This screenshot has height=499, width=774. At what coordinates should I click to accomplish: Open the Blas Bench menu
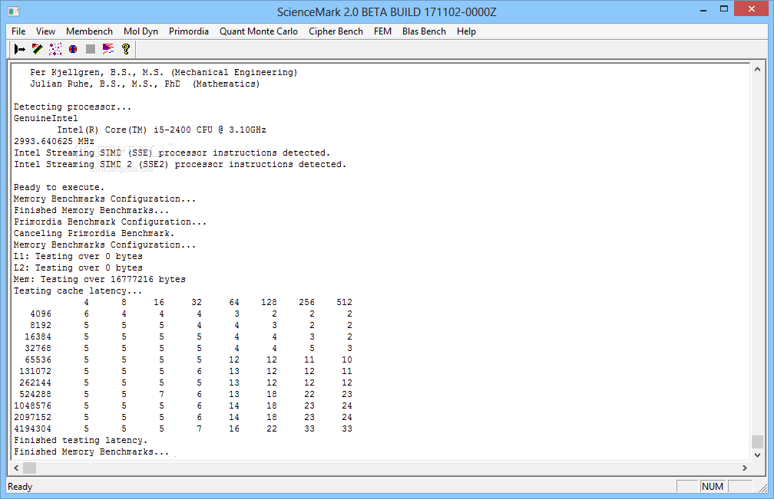coord(424,31)
